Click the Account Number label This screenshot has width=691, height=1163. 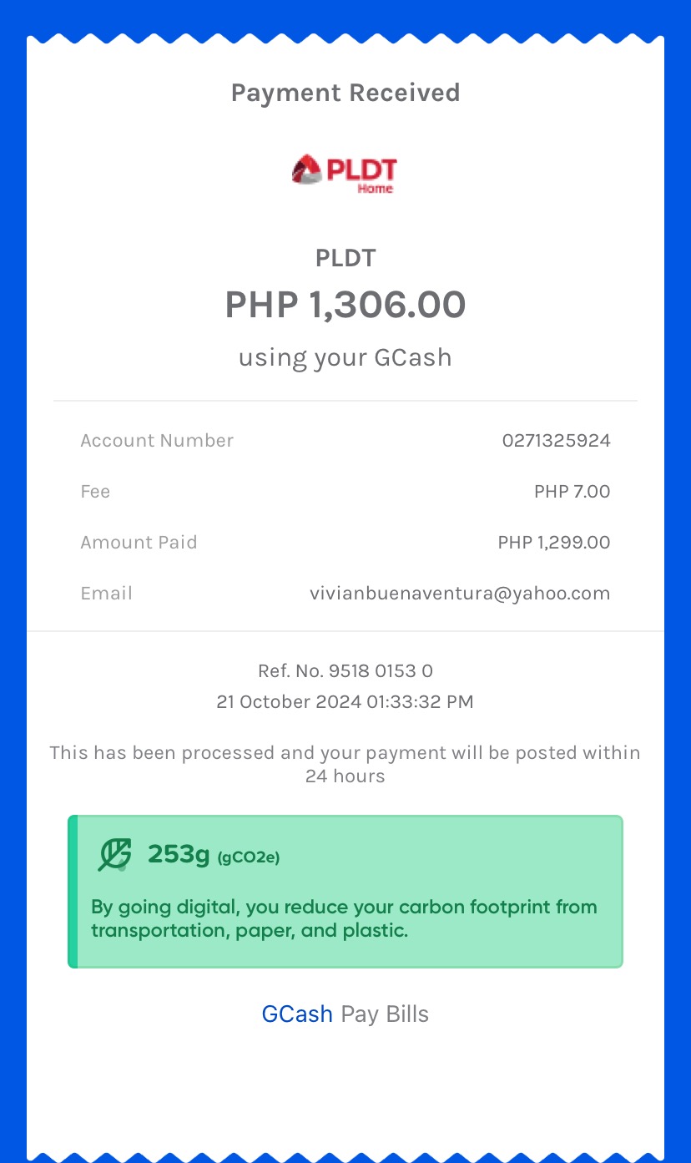(157, 441)
